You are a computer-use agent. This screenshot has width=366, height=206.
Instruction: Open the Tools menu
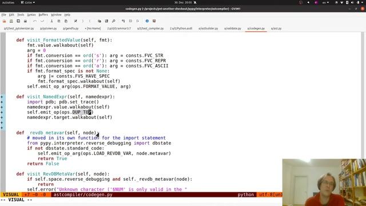click(21, 15)
